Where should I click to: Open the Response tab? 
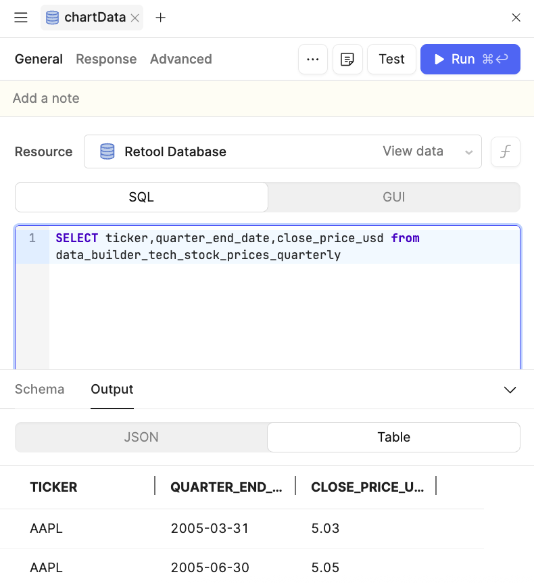(106, 59)
